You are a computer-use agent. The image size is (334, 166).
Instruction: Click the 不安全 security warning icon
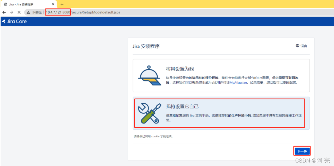[x=28, y=13]
